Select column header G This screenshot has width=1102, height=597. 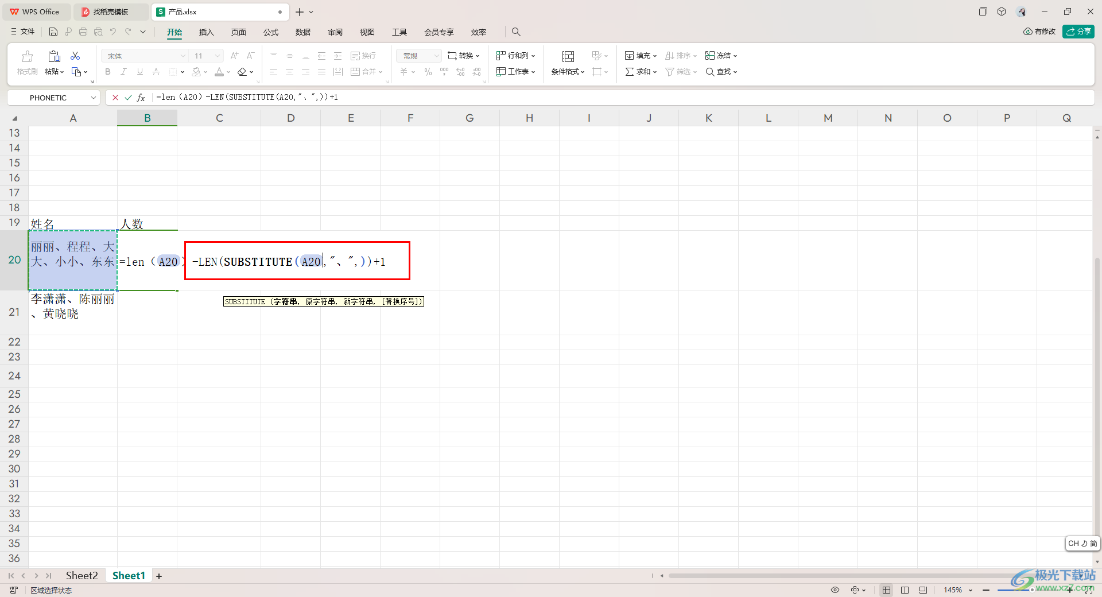tap(469, 118)
